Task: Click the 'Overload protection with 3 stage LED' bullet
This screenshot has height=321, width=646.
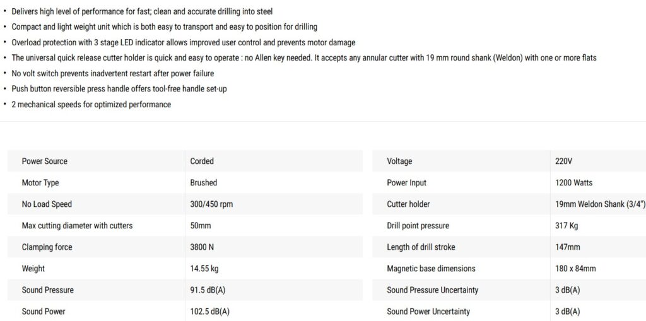Action: [x=183, y=43]
